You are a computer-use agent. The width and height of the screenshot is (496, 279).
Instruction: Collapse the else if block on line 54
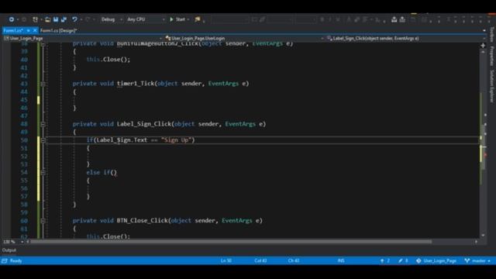(x=43, y=172)
